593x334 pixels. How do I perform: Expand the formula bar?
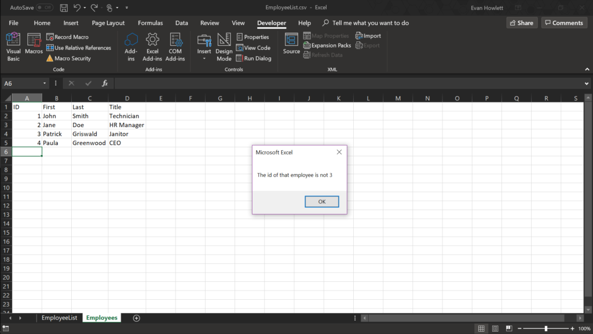click(587, 83)
